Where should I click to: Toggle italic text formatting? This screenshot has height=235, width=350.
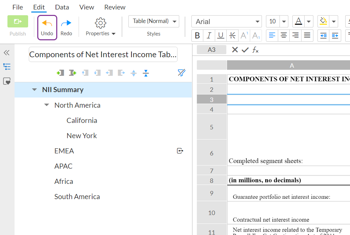click(x=209, y=35)
